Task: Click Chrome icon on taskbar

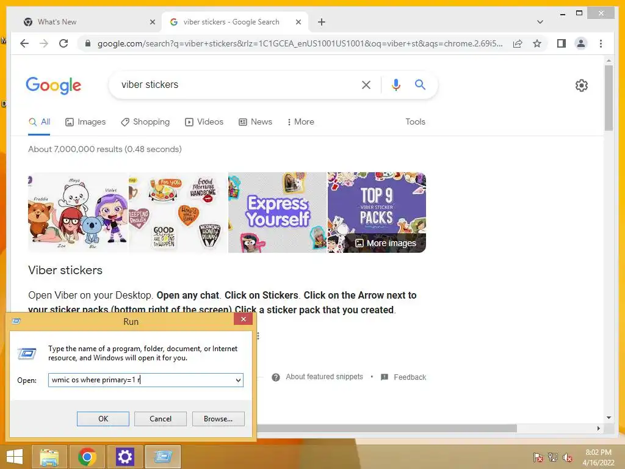Action: [x=87, y=457]
